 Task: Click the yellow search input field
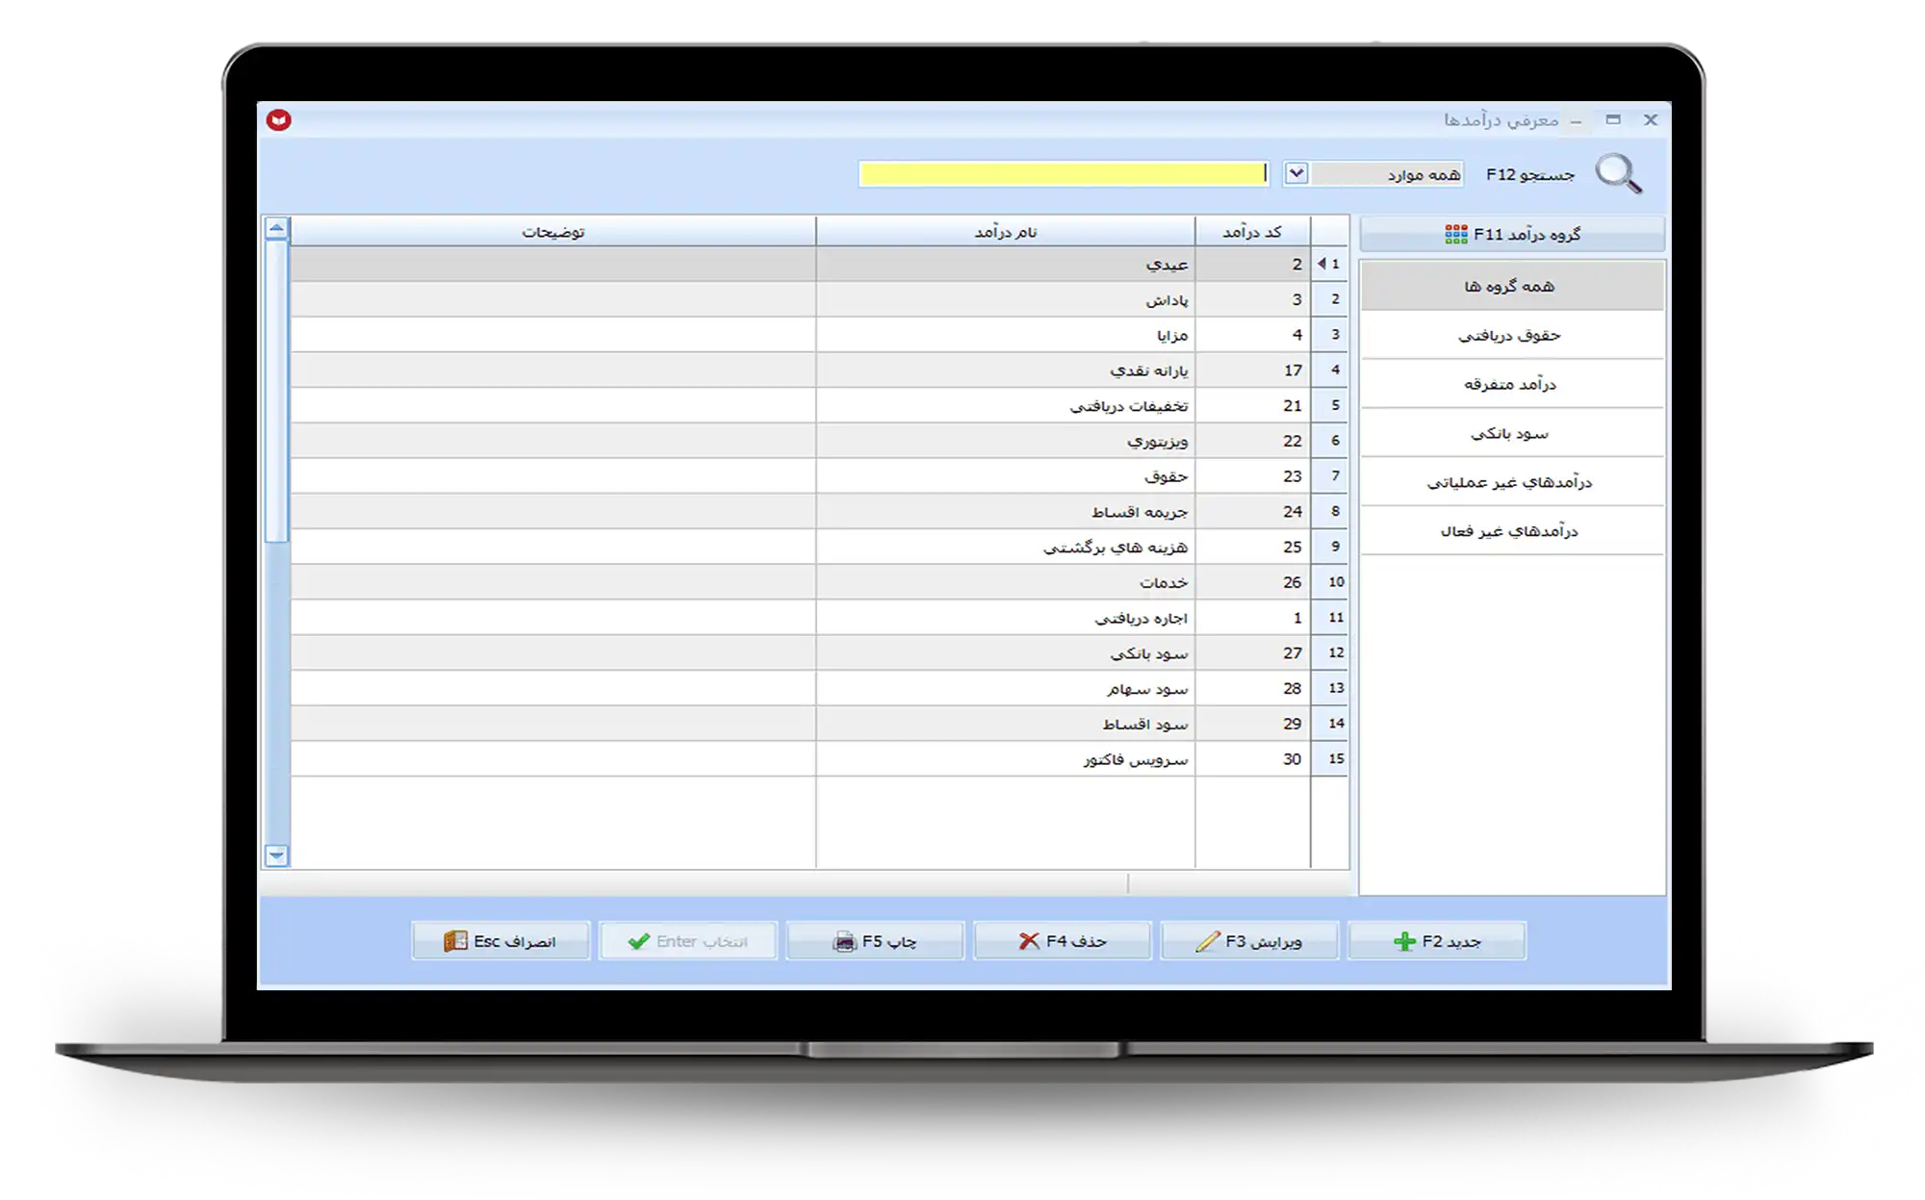pyautogui.click(x=1062, y=173)
